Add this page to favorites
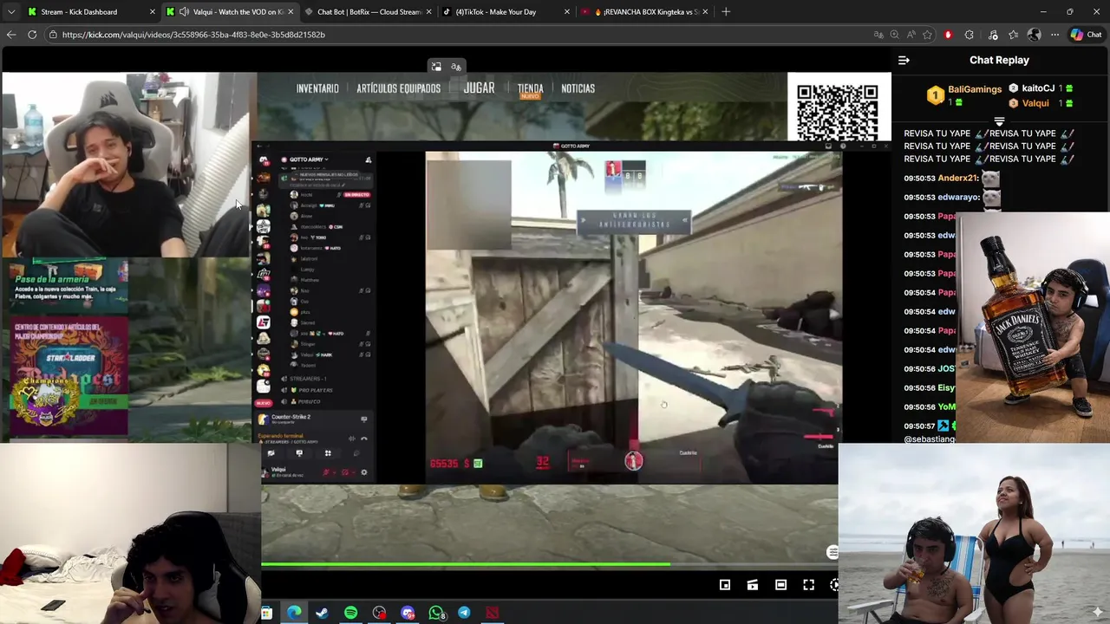 (x=928, y=35)
